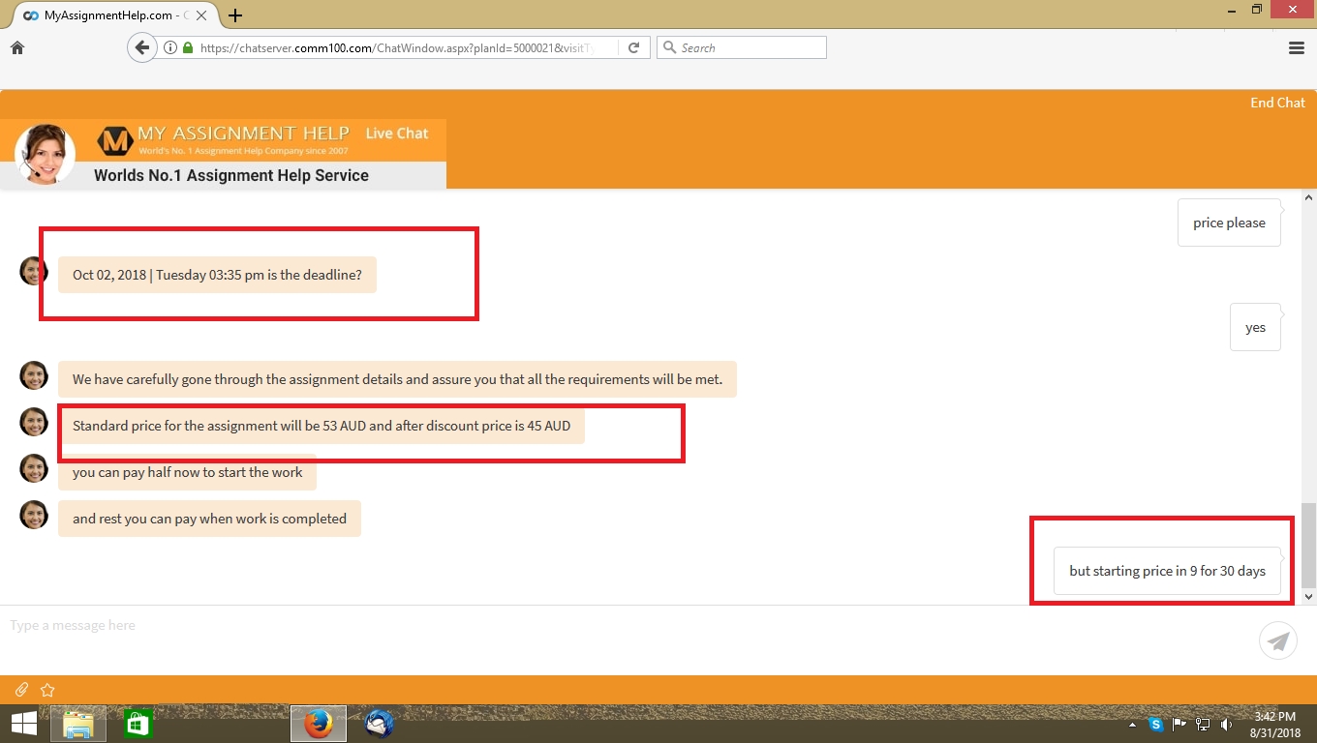The height and width of the screenshot is (743, 1317).
Task: Open the clock showing 3:42 PM
Action: pos(1274,725)
